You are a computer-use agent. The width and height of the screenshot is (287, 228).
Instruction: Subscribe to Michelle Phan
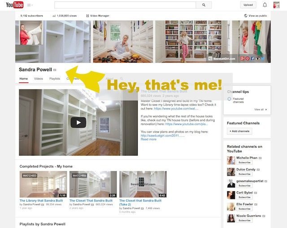244,162
